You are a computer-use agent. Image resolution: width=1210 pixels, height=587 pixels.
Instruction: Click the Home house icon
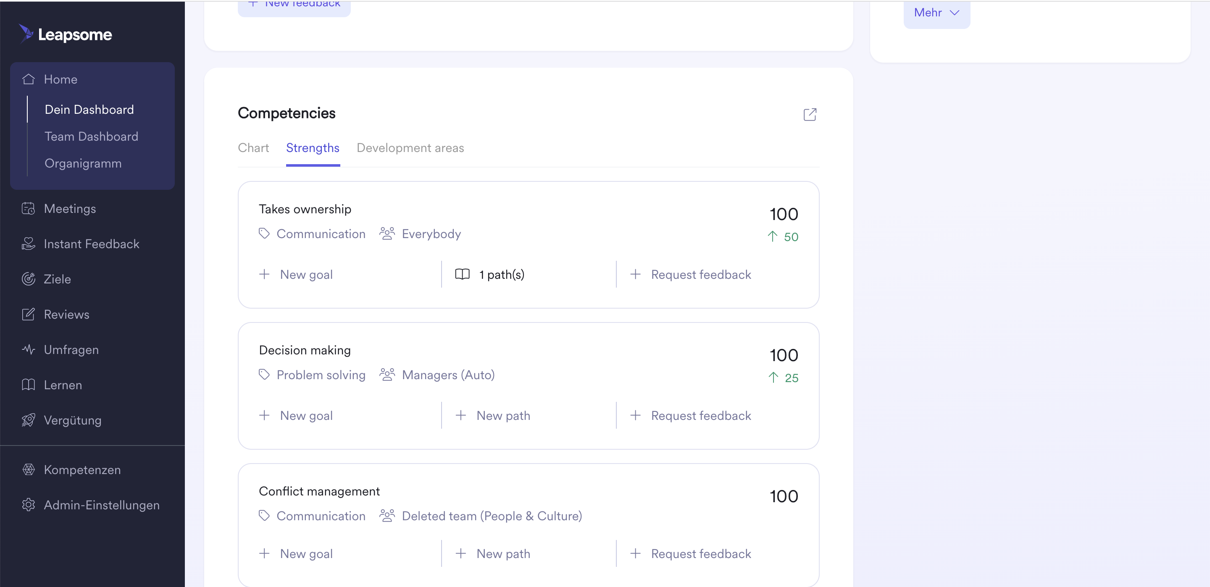pyautogui.click(x=28, y=79)
